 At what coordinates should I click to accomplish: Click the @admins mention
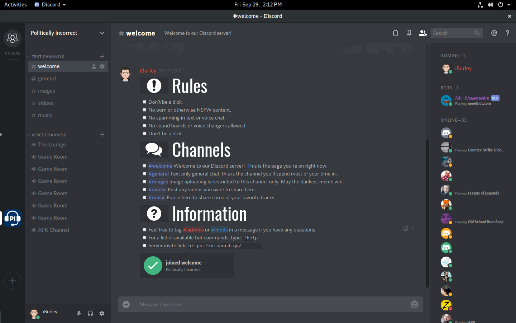click(193, 230)
